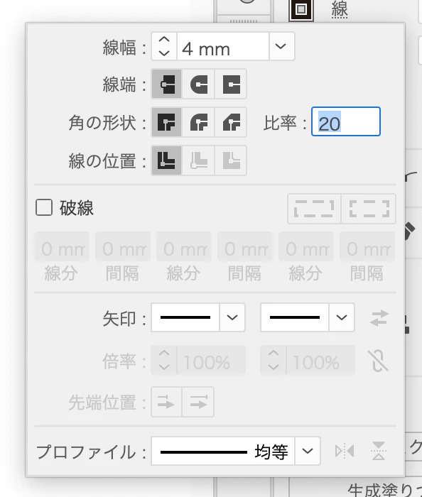This screenshot has height=497, width=422.
Task: Choose miter join corner shape
Action: [167, 122]
